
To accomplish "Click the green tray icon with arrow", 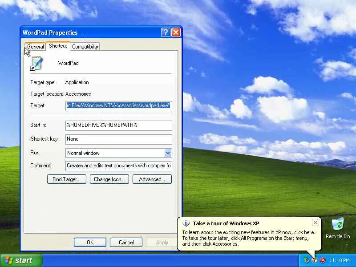I will pyautogui.click(x=307, y=260).
